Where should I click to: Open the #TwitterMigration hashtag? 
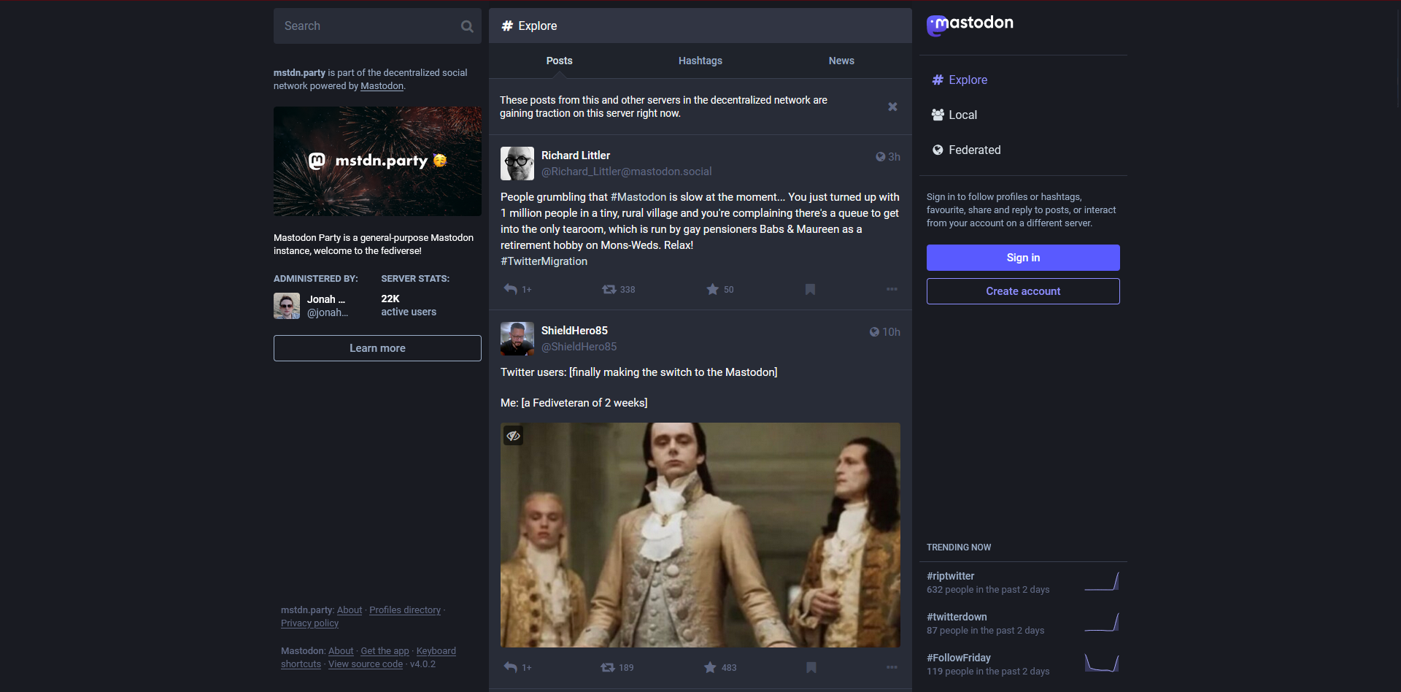(544, 261)
